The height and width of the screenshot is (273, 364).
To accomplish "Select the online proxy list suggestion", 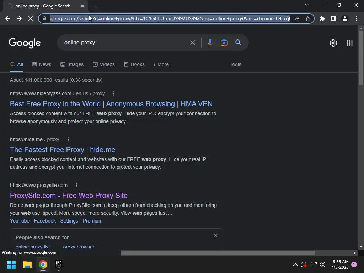I will tap(33, 247).
